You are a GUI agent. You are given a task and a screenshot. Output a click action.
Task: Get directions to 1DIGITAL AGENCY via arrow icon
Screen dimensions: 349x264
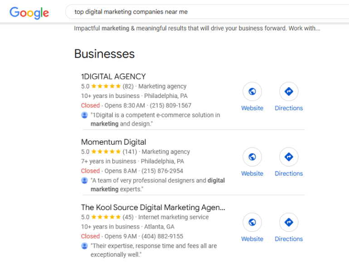pyautogui.click(x=289, y=91)
